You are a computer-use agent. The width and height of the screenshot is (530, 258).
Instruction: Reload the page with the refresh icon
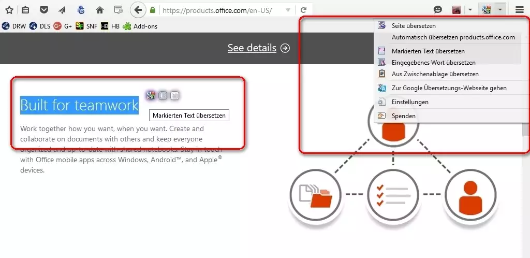pyautogui.click(x=304, y=10)
